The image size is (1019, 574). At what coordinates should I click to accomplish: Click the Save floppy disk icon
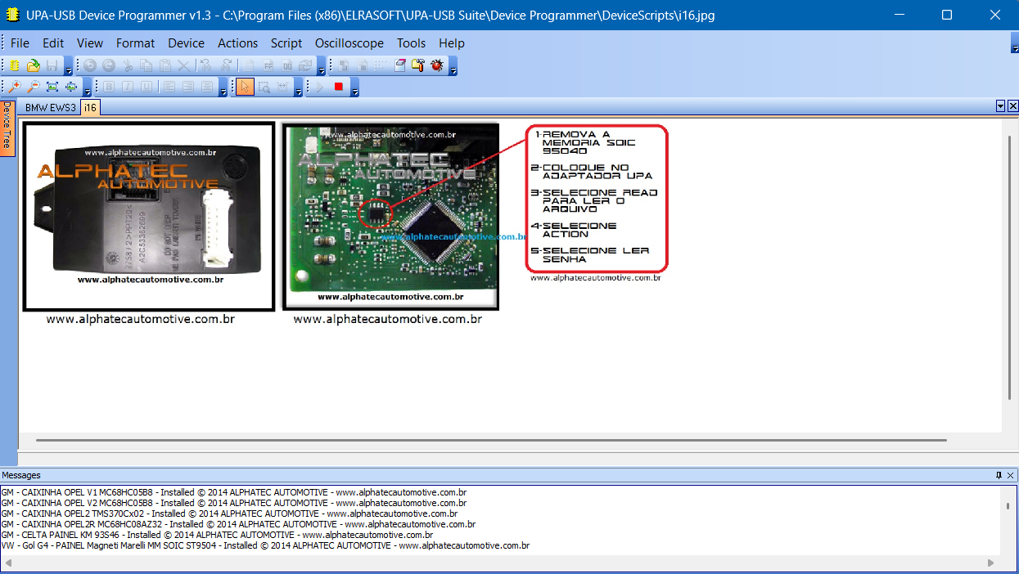point(52,65)
